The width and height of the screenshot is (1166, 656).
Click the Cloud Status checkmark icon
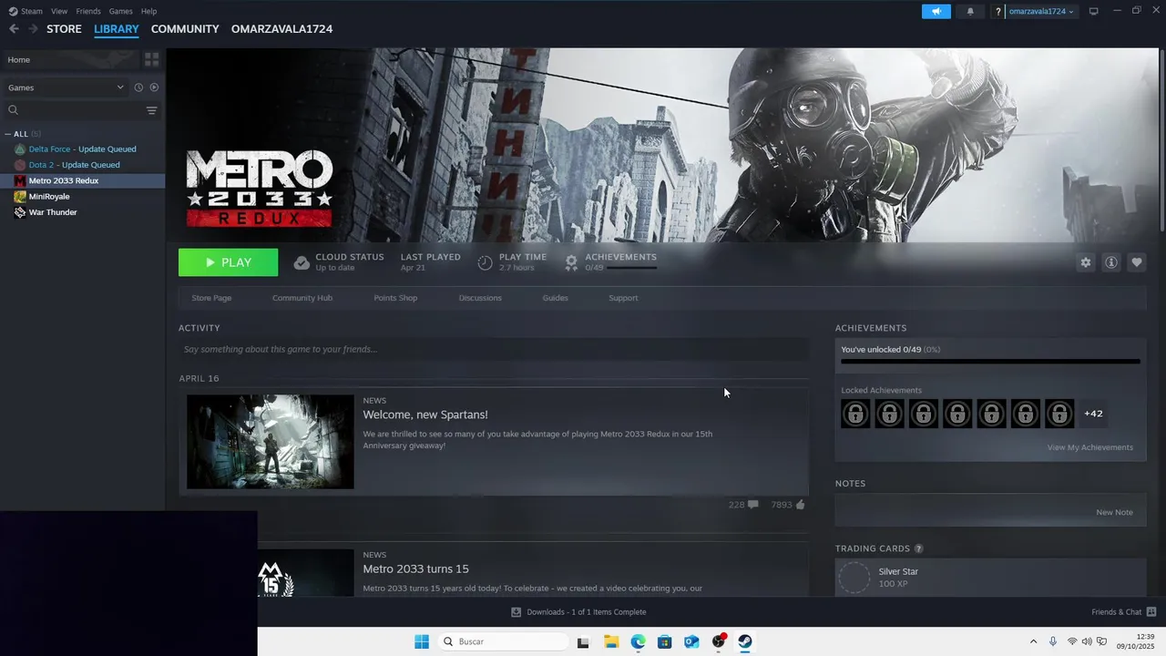coord(302,262)
